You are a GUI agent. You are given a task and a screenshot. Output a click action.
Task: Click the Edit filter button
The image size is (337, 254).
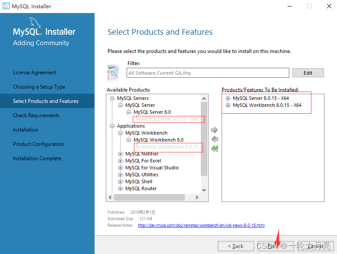coord(308,73)
